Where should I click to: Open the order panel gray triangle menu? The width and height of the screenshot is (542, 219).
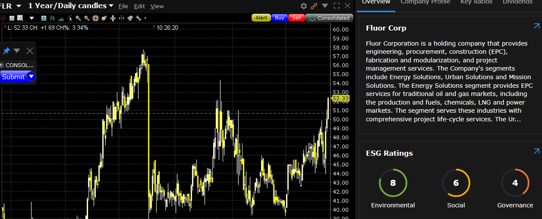pyautogui.click(x=17, y=51)
